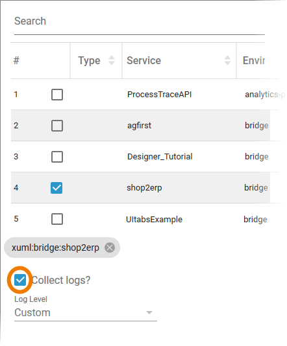
Task: Sort by Type column arrows
Action: pos(112,60)
